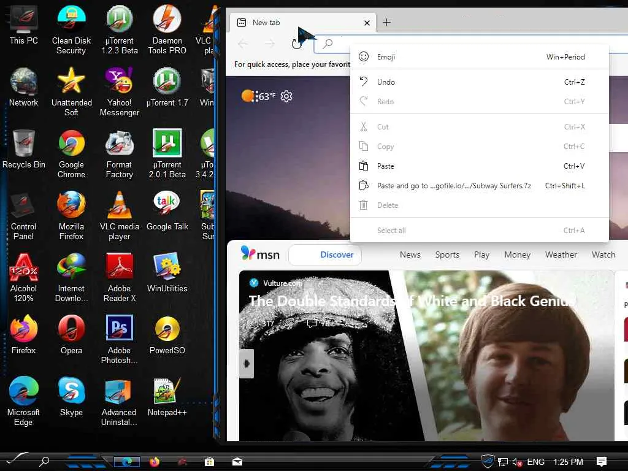
Task: Open Microsoft Edge desktop icon
Action: pos(24,401)
